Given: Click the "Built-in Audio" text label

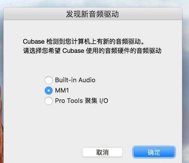Looking at the screenshot, I should pyautogui.click(x=75, y=80).
